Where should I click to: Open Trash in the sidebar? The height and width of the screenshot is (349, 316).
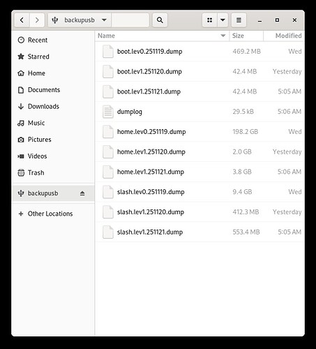pyautogui.click(x=54, y=173)
